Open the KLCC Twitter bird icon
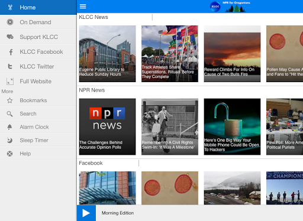 [10, 66]
